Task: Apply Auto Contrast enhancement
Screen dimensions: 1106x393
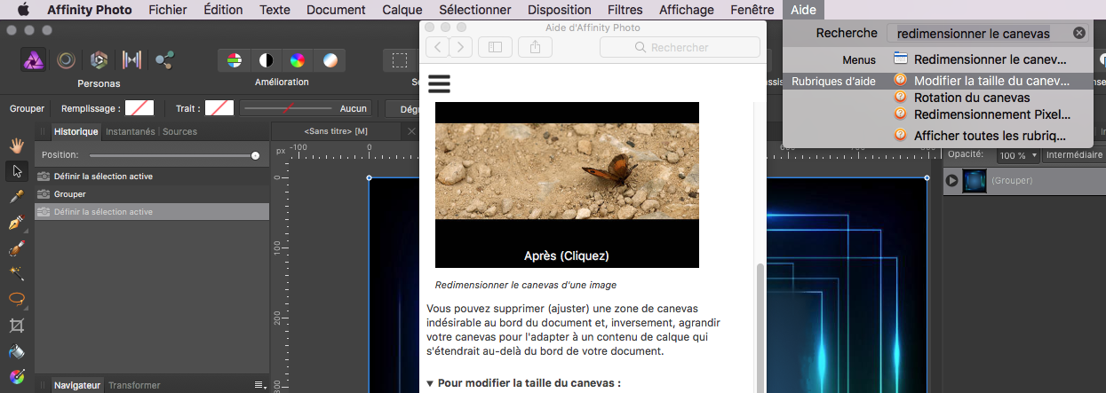Action: click(266, 61)
